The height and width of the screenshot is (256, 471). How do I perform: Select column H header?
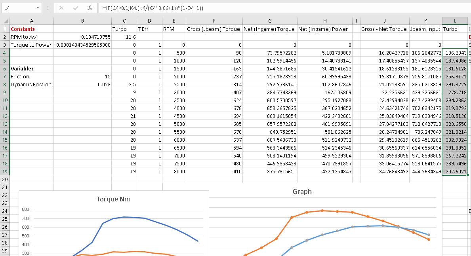(325, 21)
